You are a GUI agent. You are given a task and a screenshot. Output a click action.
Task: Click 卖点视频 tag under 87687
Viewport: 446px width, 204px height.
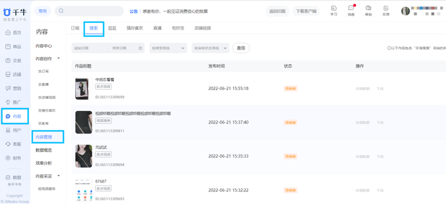104,189
